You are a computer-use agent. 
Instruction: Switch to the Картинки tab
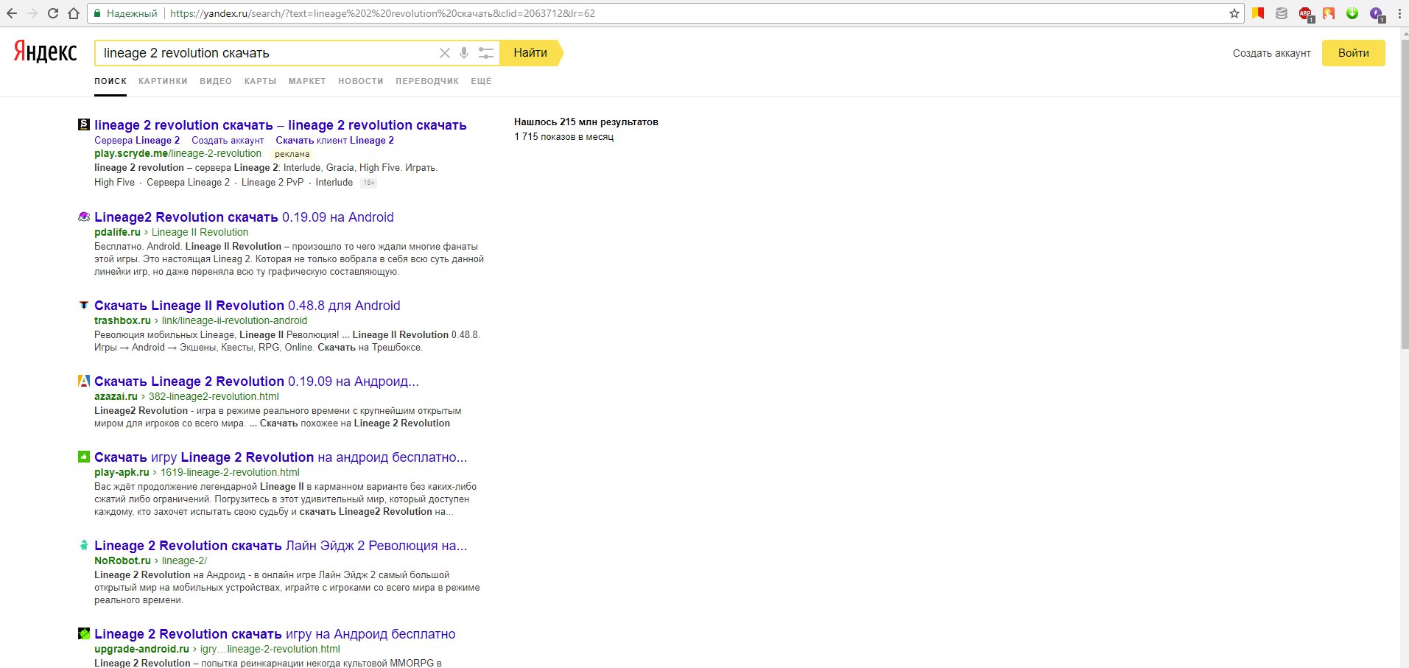163,81
